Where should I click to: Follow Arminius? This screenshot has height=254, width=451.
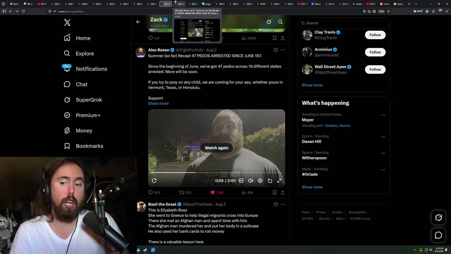click(375, 52)
